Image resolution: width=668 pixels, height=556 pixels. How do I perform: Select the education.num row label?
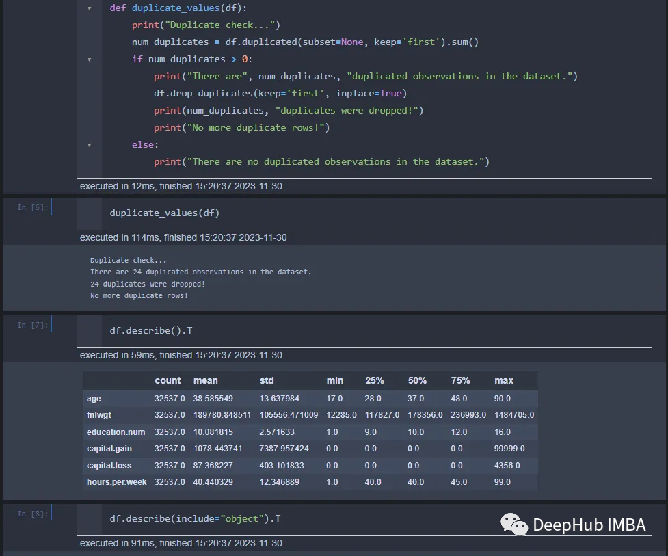click(116, 432)
